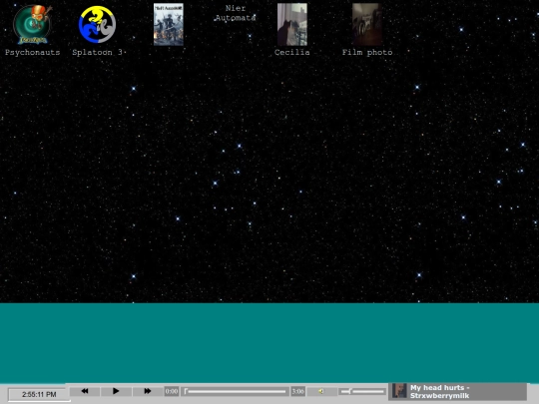The image size is (539, 404).
Task: Open the Psychonauts desktop icon
Action: point(32,25)
